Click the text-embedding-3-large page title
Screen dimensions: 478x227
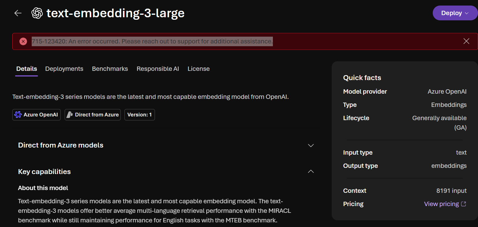115,13
